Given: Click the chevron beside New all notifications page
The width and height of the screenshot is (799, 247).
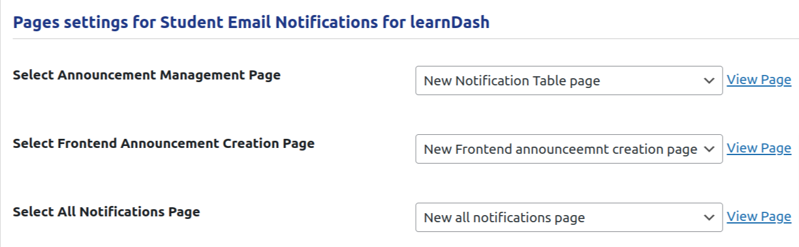Looking at the screenshot, I should [x=709, y=218].
